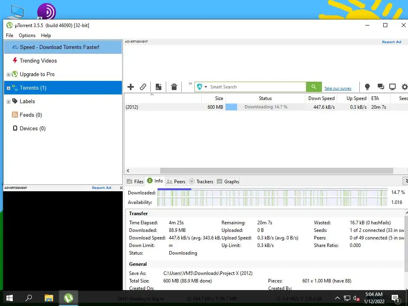Viewport: 408px width, 306px height.
Task: Expand hidden toolbar buttons chevron
Action: coord(190,84)
